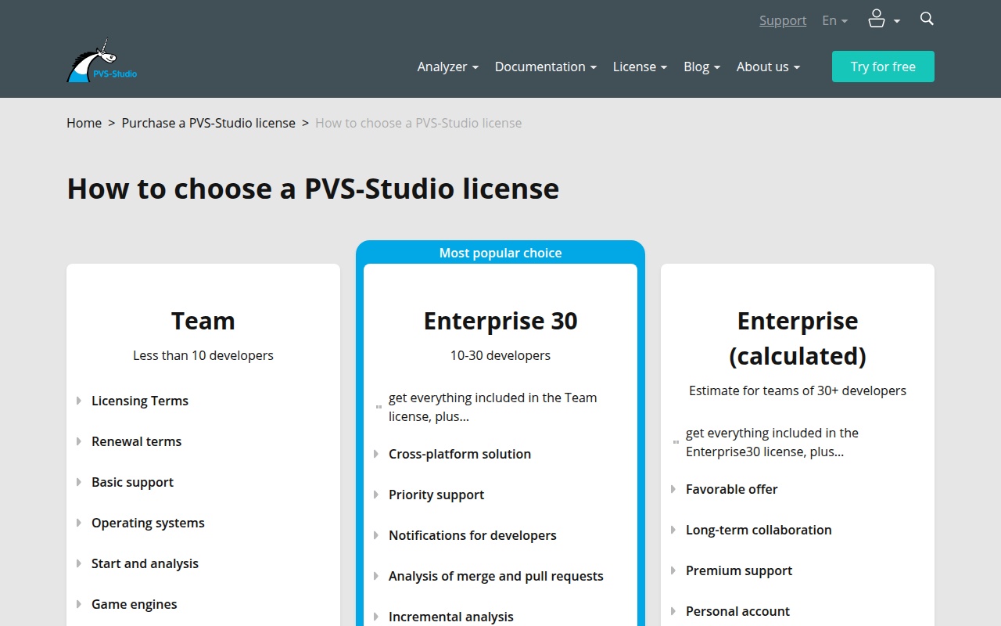Expand Cross-platform solution item

click(x=459, y=454)
